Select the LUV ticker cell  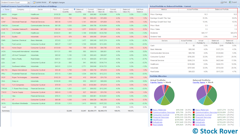click(x=6, y=66)
